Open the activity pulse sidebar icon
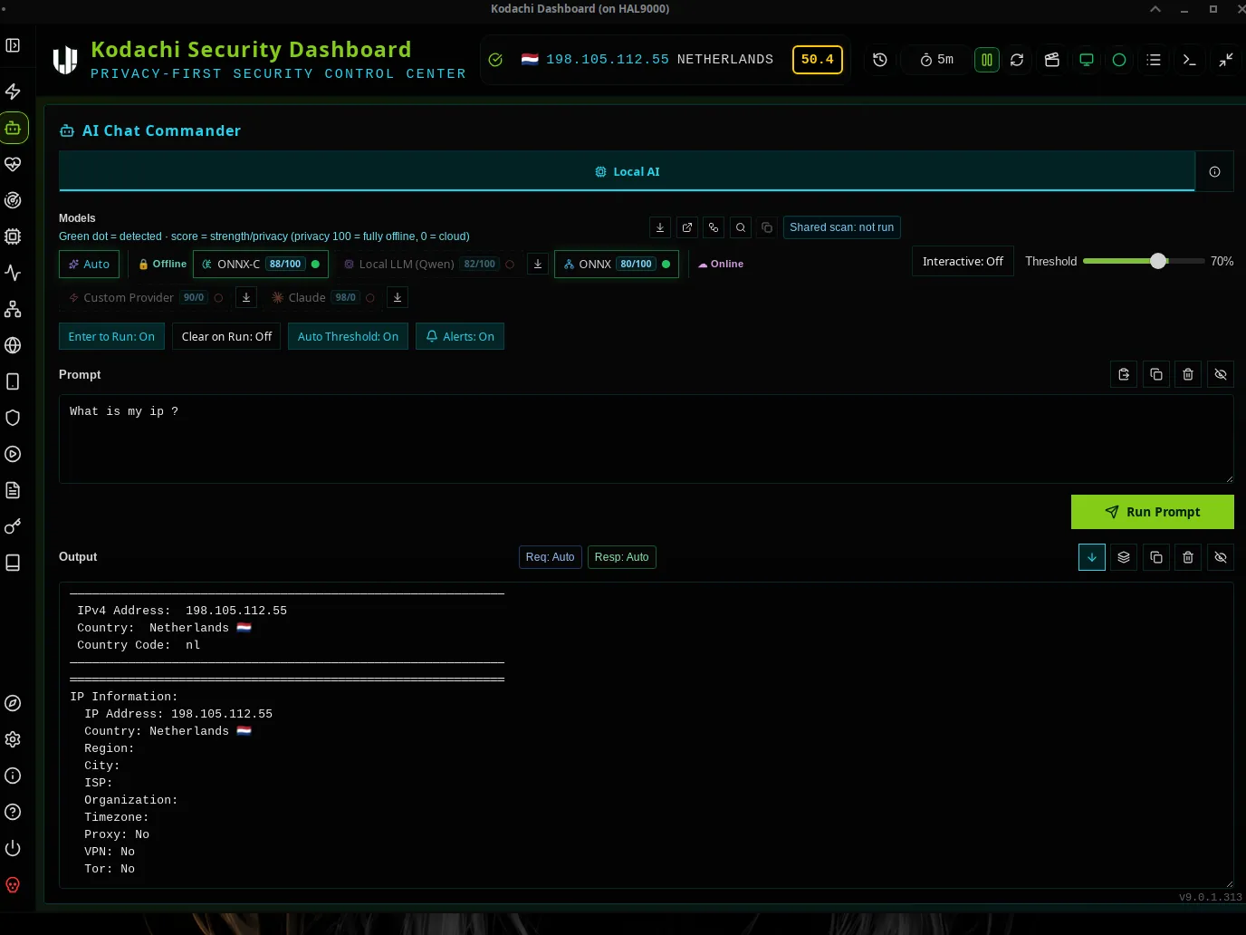1246x935 pixels. tap(13, 273)
